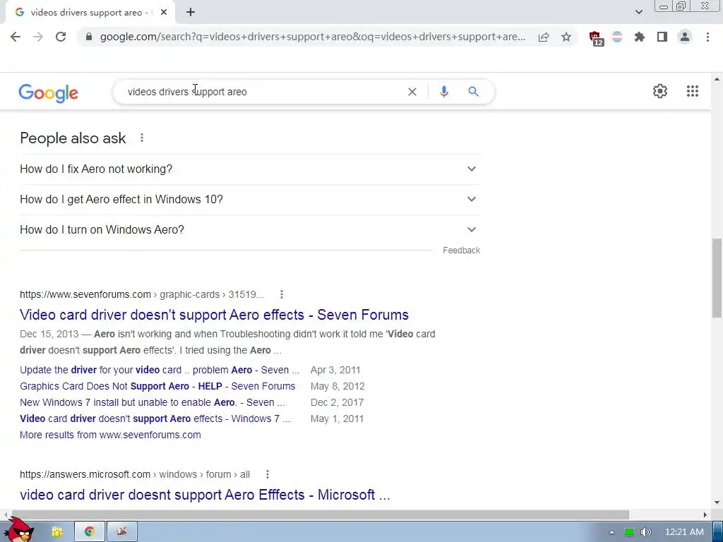The image size is (723, 542).
Task: Open sevenforums result options dots
Action: [281, 294]
